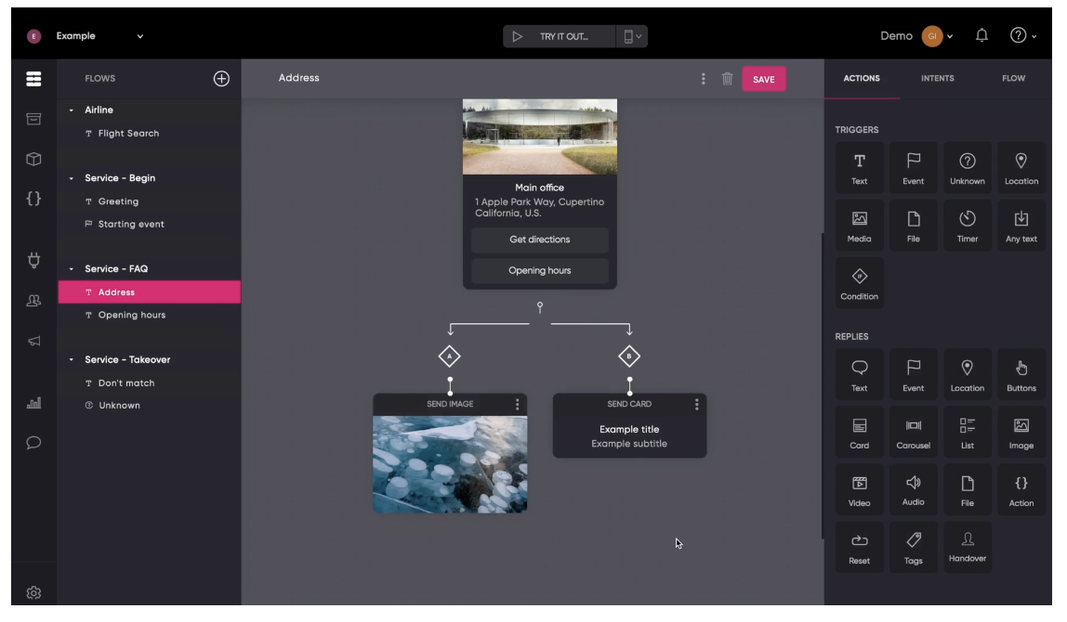Save the Address flow
The height and width of the screenshot is (622, 1067).
762,79
